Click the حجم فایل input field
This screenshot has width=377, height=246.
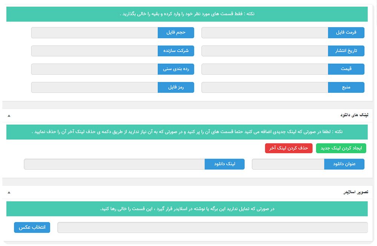[94, 33]
